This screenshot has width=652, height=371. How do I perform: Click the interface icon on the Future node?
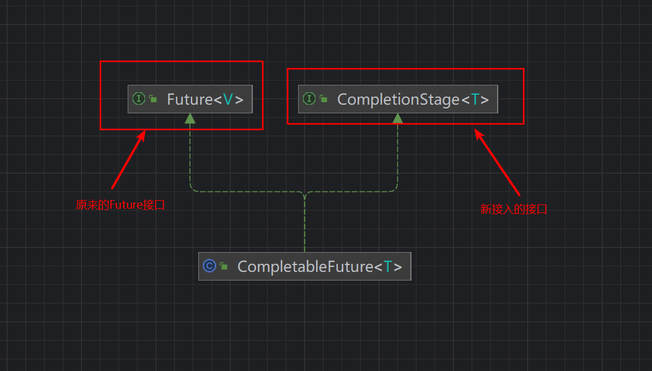coord(139,99)
